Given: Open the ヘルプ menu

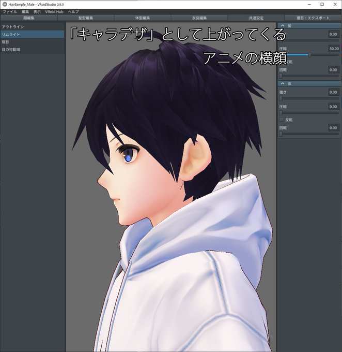Looking at the screenshot, I should 73,12.
